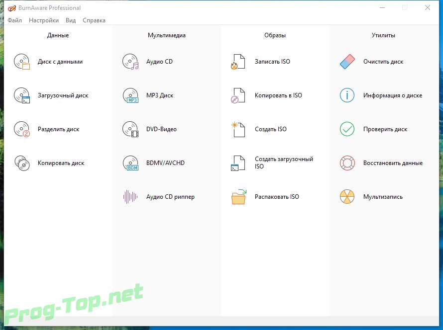Viewport: 443px width, 330px height.
Task: Choose "Создать загрузочный ISO" text
Action: 284,163
